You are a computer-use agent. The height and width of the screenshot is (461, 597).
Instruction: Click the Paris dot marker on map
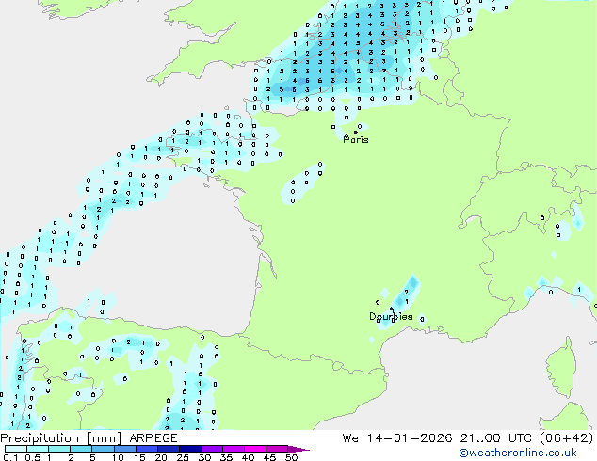tap(356, 132)
